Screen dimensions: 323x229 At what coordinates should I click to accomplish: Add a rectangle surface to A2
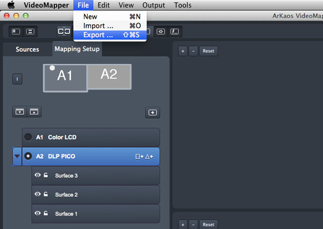[x=139, y=157]
